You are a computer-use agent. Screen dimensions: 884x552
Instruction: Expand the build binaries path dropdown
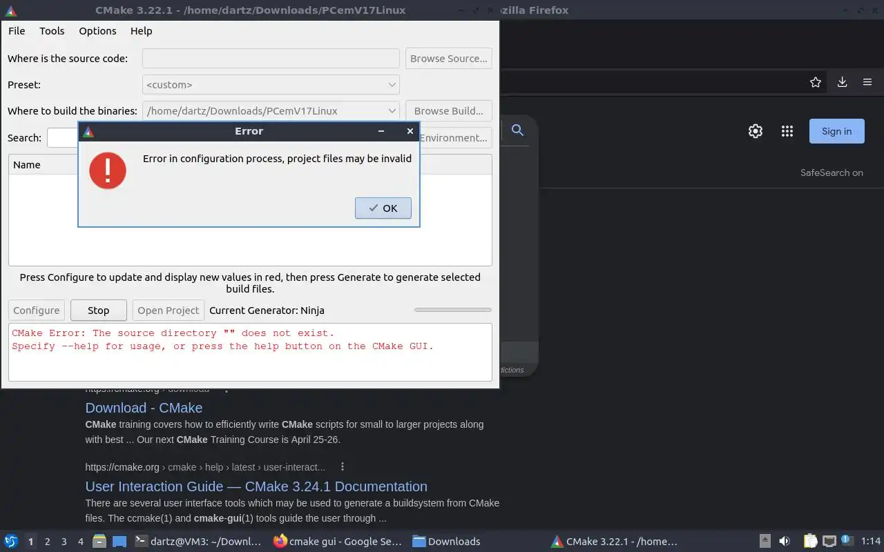coord(271,111)
